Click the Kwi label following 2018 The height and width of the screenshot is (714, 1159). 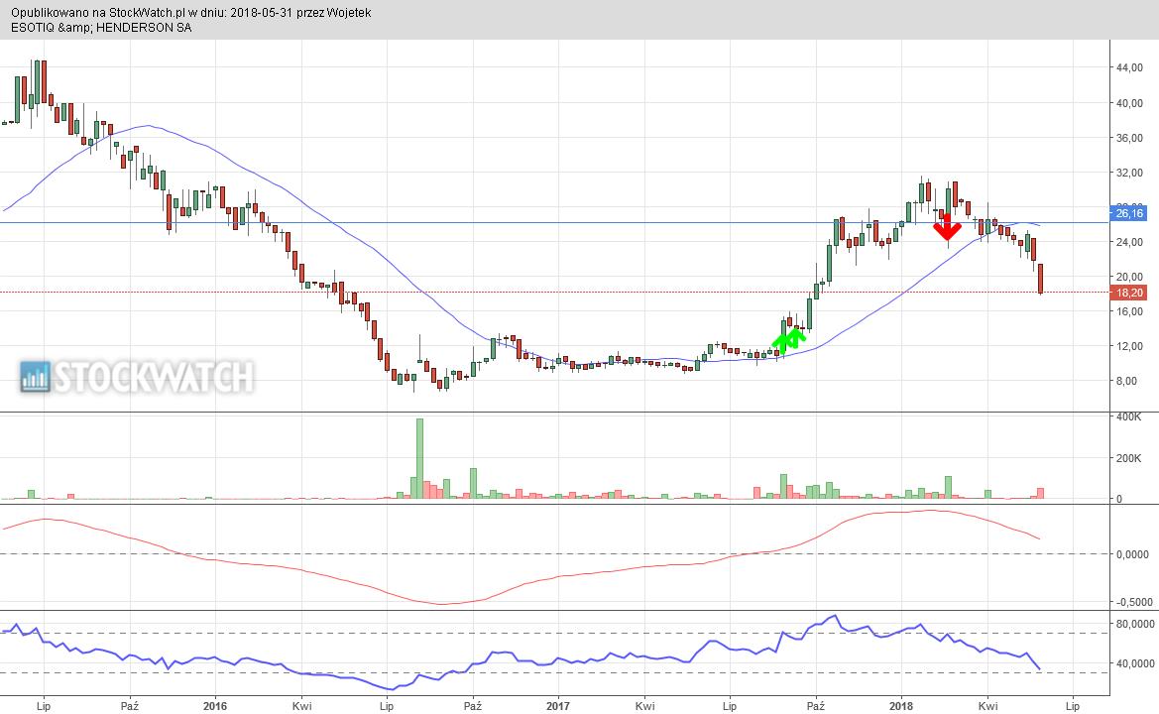pyautogui.click(x=987, y=706)
